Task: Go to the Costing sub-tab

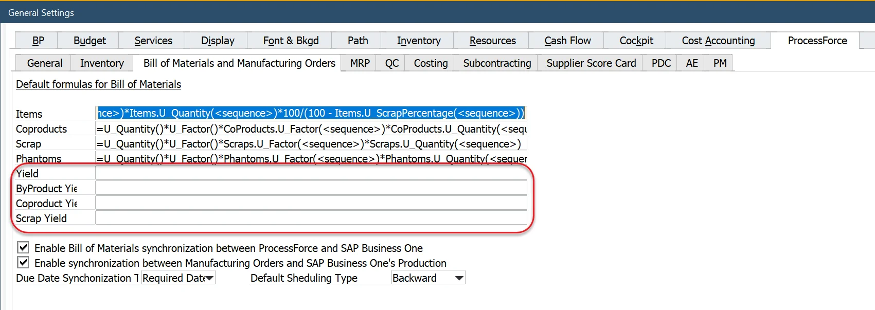Action: (431, 63)
